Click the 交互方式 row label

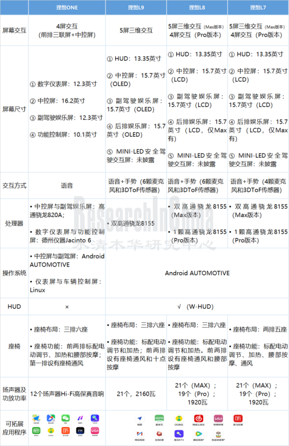coord(14,186)
